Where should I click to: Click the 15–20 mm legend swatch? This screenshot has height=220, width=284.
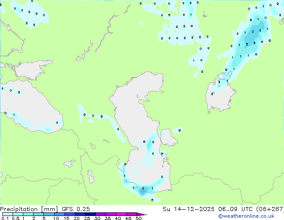[x=70, y=214]
